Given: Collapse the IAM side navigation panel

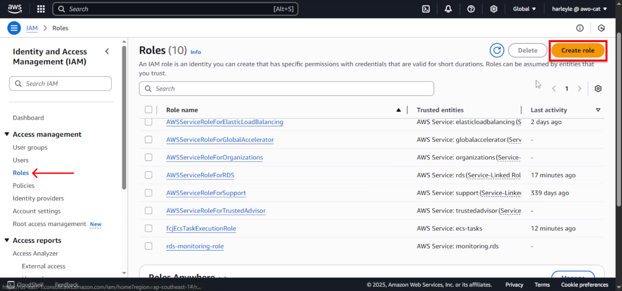Looking at the screenshot, I should coord(107,51).
